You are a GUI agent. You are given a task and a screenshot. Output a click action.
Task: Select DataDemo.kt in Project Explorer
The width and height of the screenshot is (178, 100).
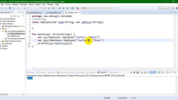pyautogui.click(x=15, y=36)
